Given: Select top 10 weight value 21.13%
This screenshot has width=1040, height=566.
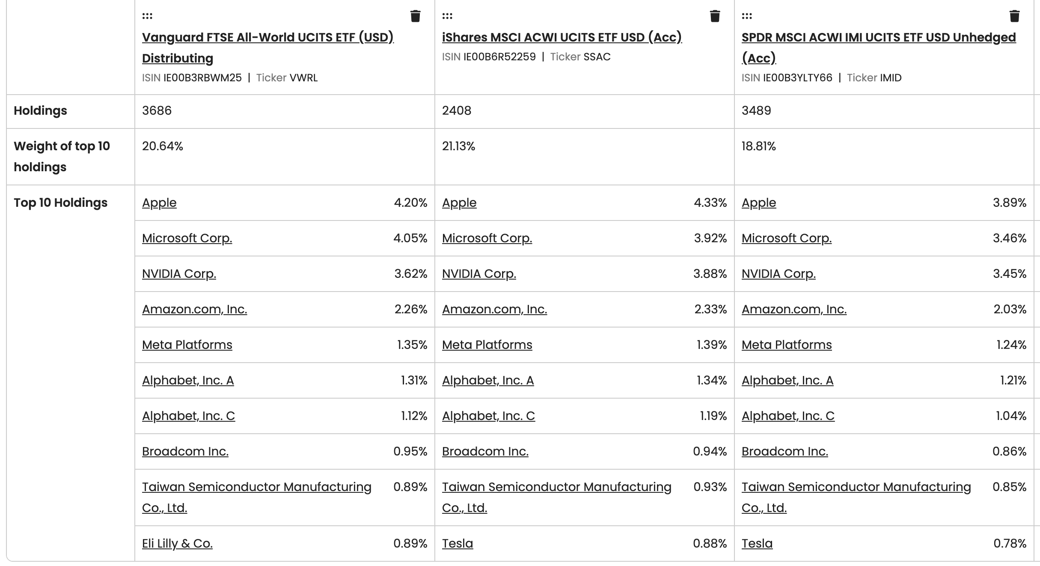Looking at the screenshot, I should click(x=458, y=146).
